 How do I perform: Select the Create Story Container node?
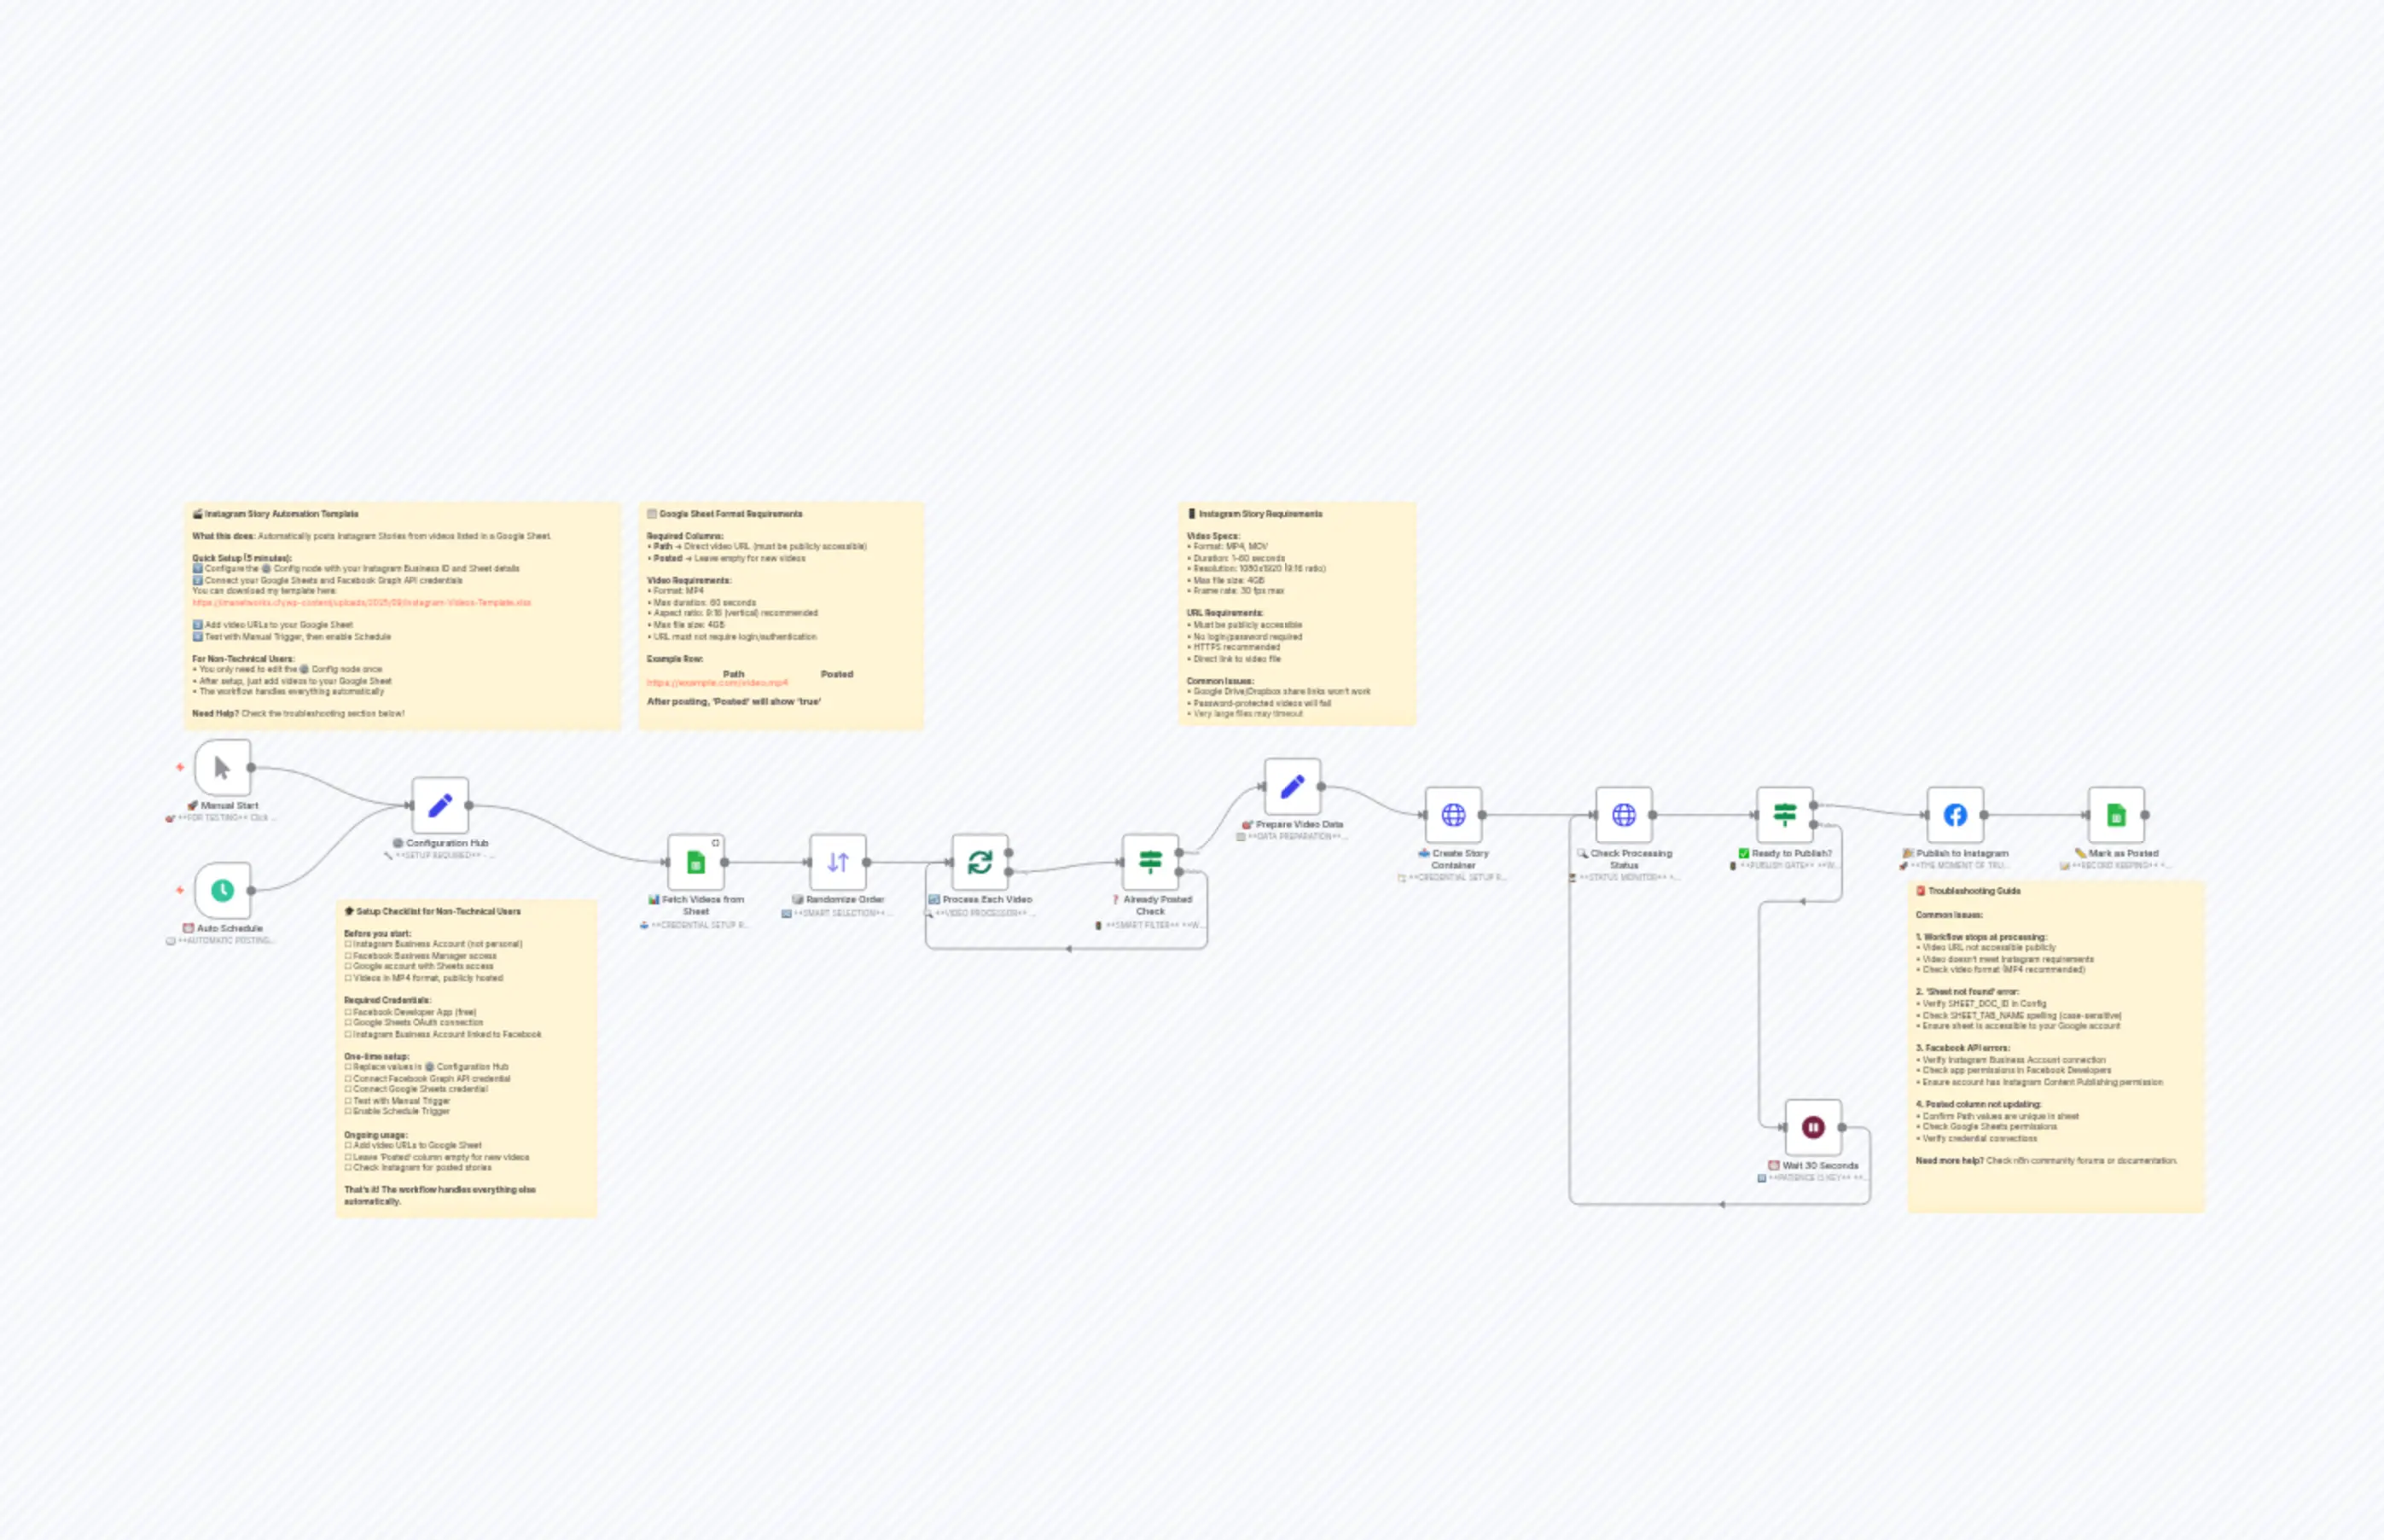(1455, 816)
